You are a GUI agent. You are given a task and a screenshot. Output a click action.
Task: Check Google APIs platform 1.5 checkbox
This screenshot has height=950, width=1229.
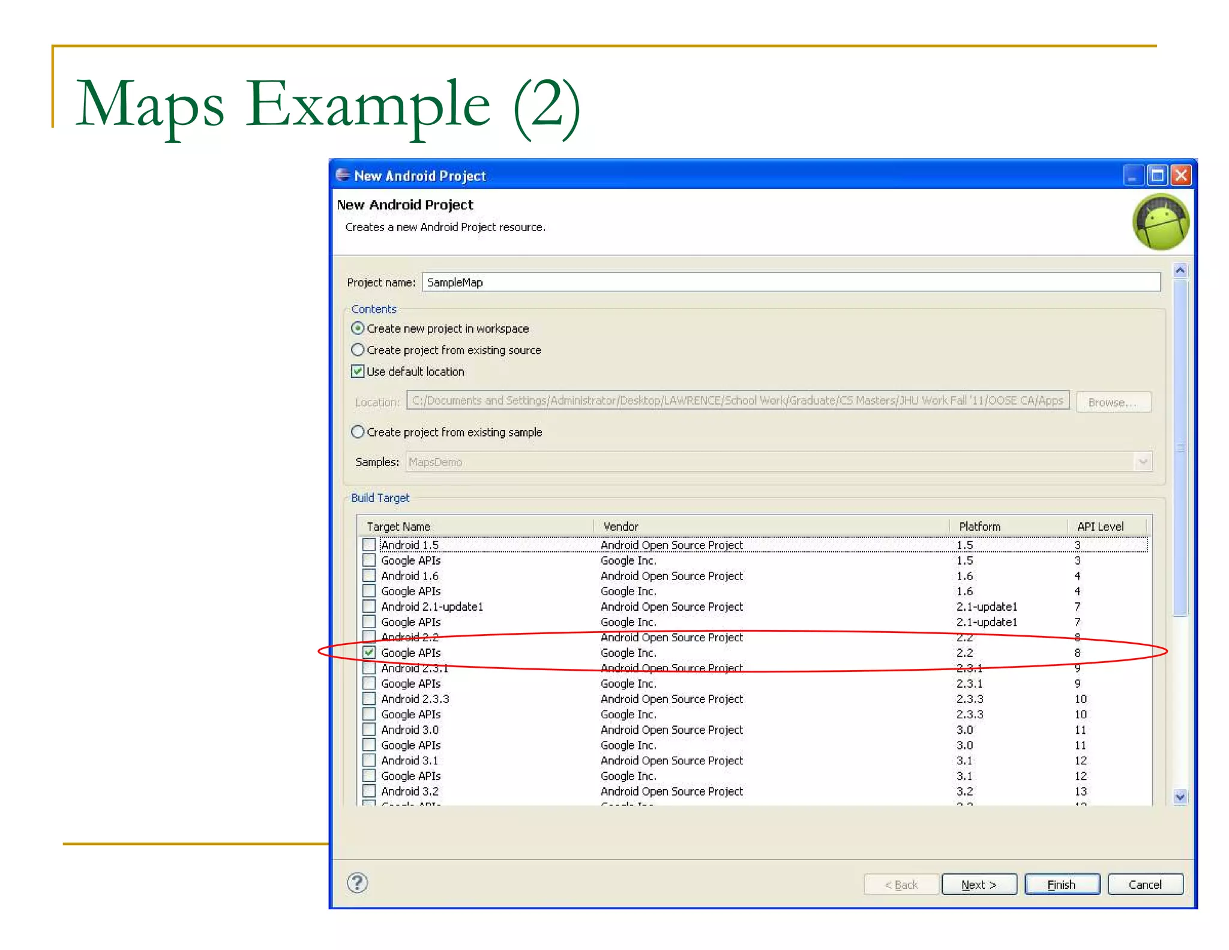click(x=369, y=560)
